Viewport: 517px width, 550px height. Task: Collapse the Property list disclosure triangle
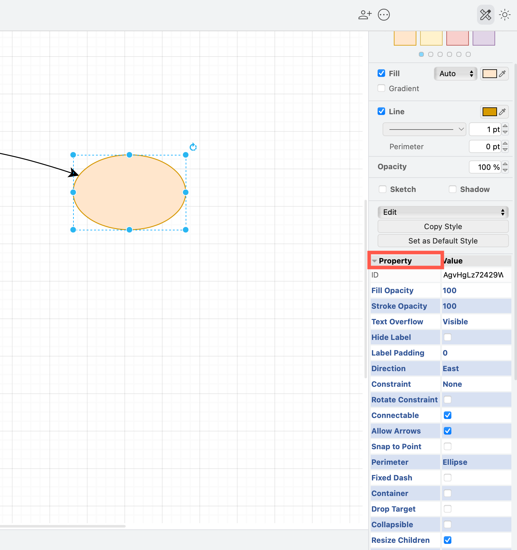[374, 261]
